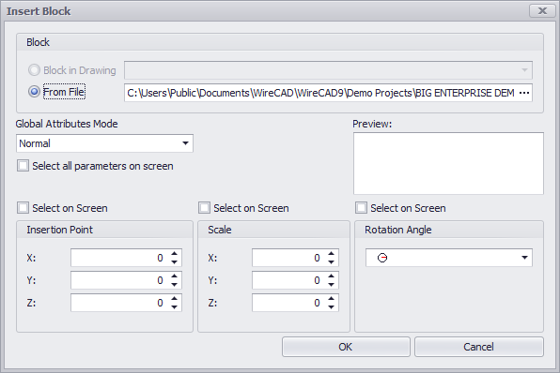Increase Insertion Point X value
560x373 pixels.
[x=174, y=254]
